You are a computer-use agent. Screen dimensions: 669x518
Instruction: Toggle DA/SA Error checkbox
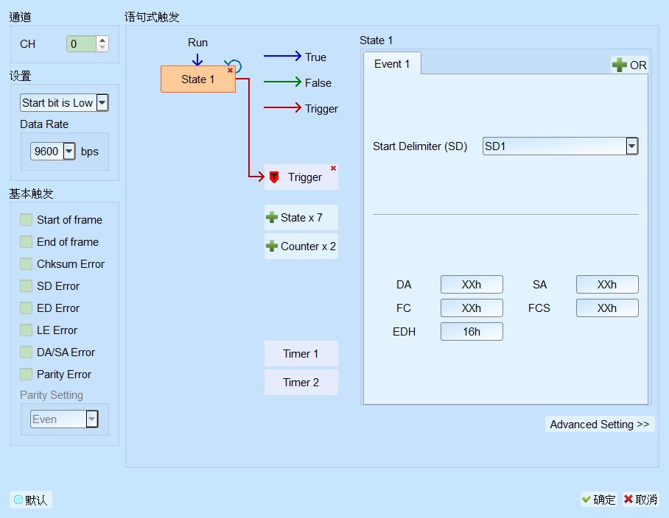tap(26, 352)
